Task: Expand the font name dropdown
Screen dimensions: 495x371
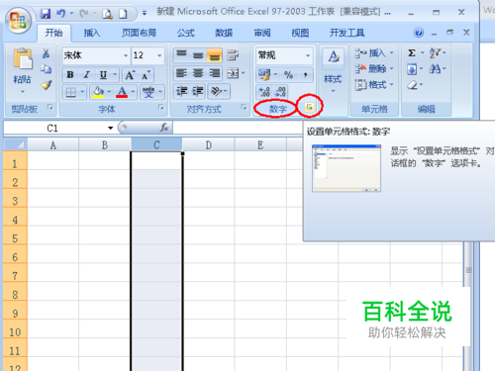Action: (126, 55)
